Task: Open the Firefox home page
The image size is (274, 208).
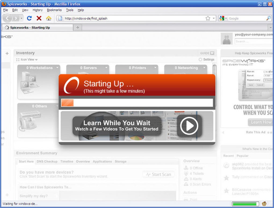Action: [49, 18]
